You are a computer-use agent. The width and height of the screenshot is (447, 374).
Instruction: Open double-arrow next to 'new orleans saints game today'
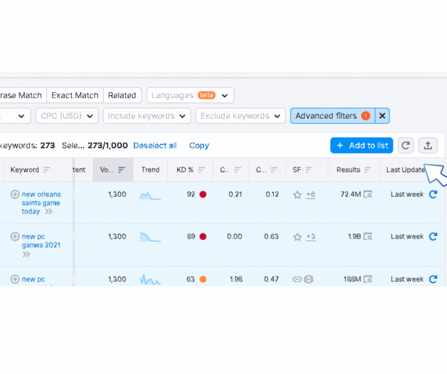pyautogui.click(x=49, y=212)
